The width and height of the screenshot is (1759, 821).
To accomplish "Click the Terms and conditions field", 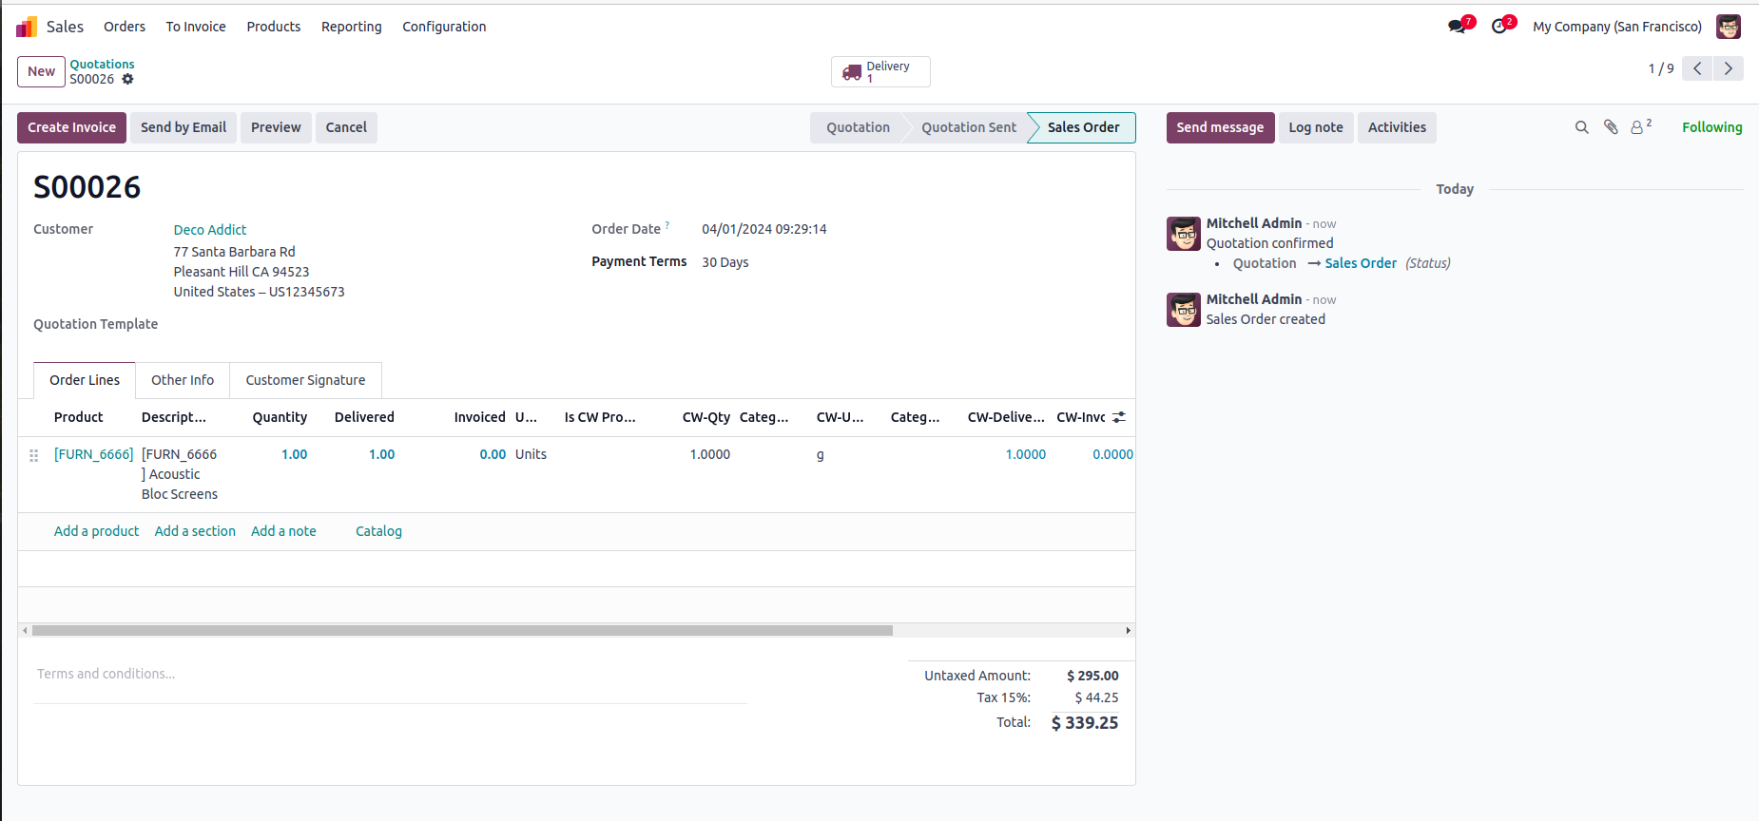I will coord(390,674).
